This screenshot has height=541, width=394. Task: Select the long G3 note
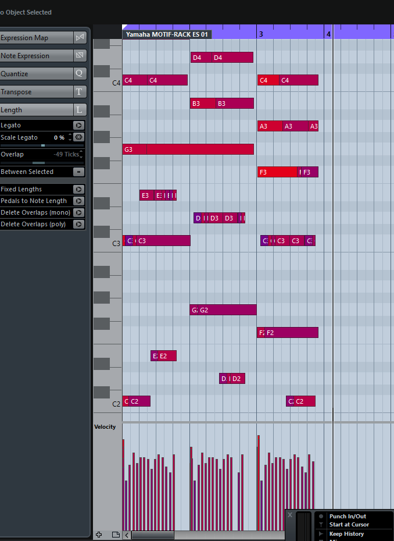[x=200, y=150]
